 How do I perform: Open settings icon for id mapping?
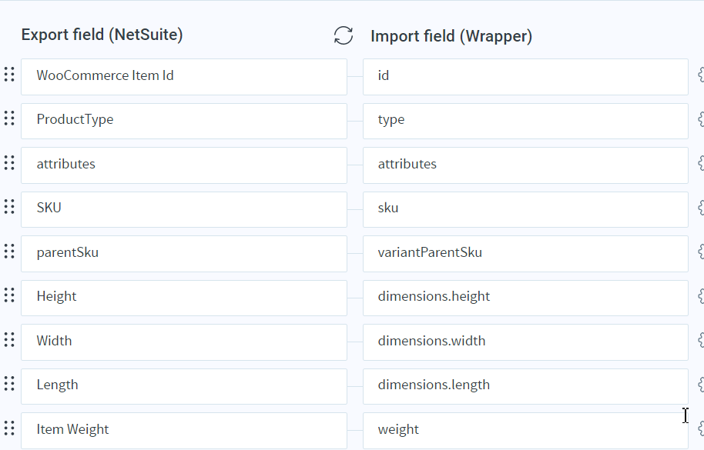[700, 75]
